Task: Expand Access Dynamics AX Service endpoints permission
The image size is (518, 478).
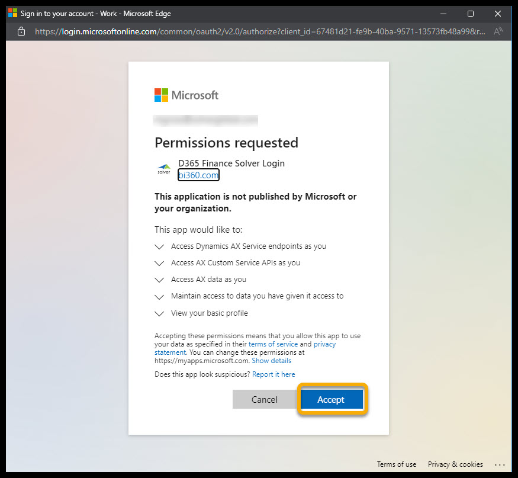Action: coord(159,246)
